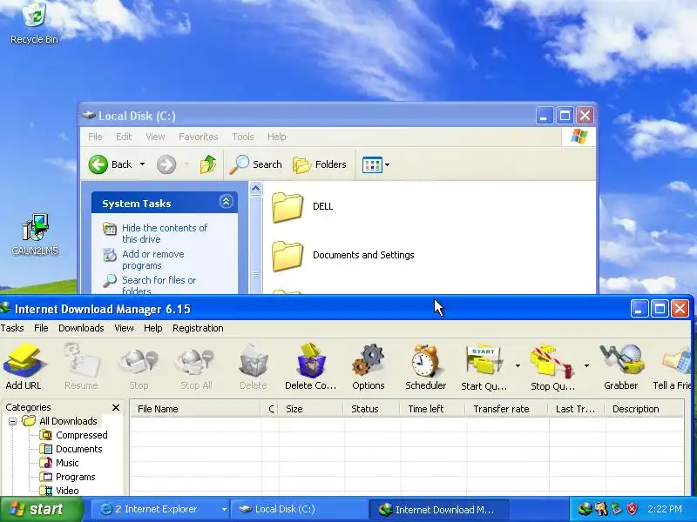Collapse the All Downloads tree node

click(x=13, y=421)
